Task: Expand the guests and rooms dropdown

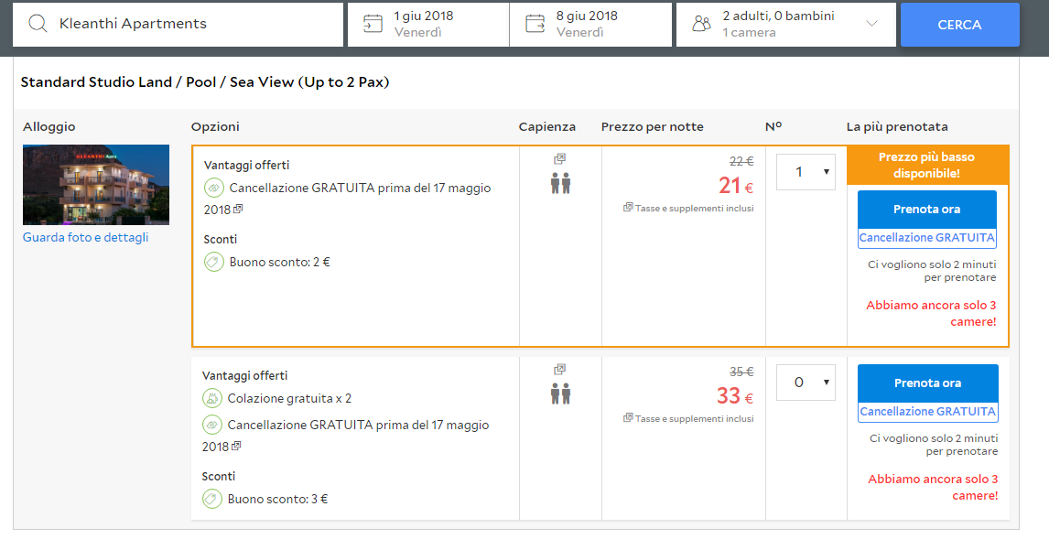Action: [x=871, y=24]
